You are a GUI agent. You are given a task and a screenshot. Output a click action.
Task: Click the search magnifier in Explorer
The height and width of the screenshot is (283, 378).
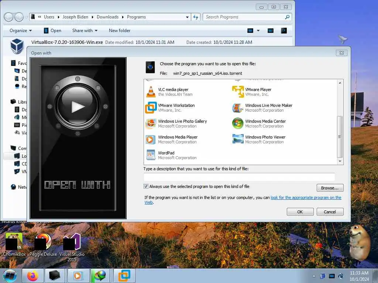[x=287, y=17]
